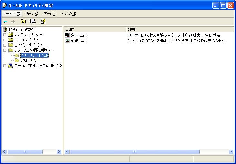Select the アカウント ポリシー tree label
The height and width of the screenshot is (164, 236).
point(28,35)
